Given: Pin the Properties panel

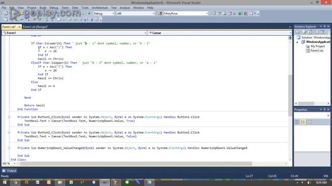Looking at the screenshot, I should [324, 110].
